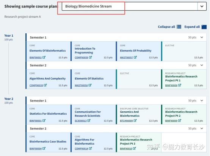Click the Year 1 heading label
Viewport: 210px width, 156px height.
9,36
